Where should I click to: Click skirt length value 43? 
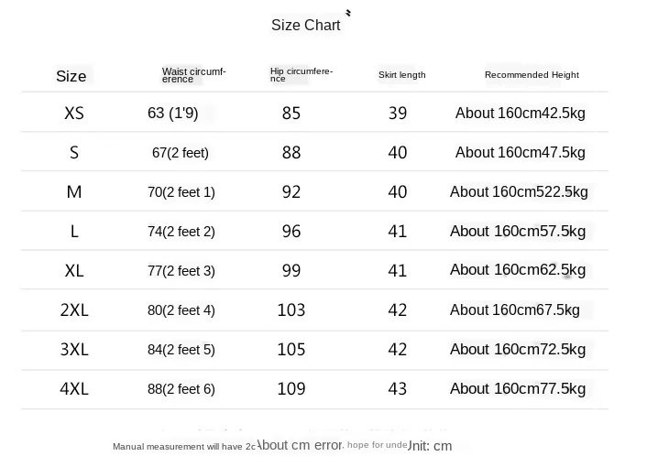click(x=398, y=388)
